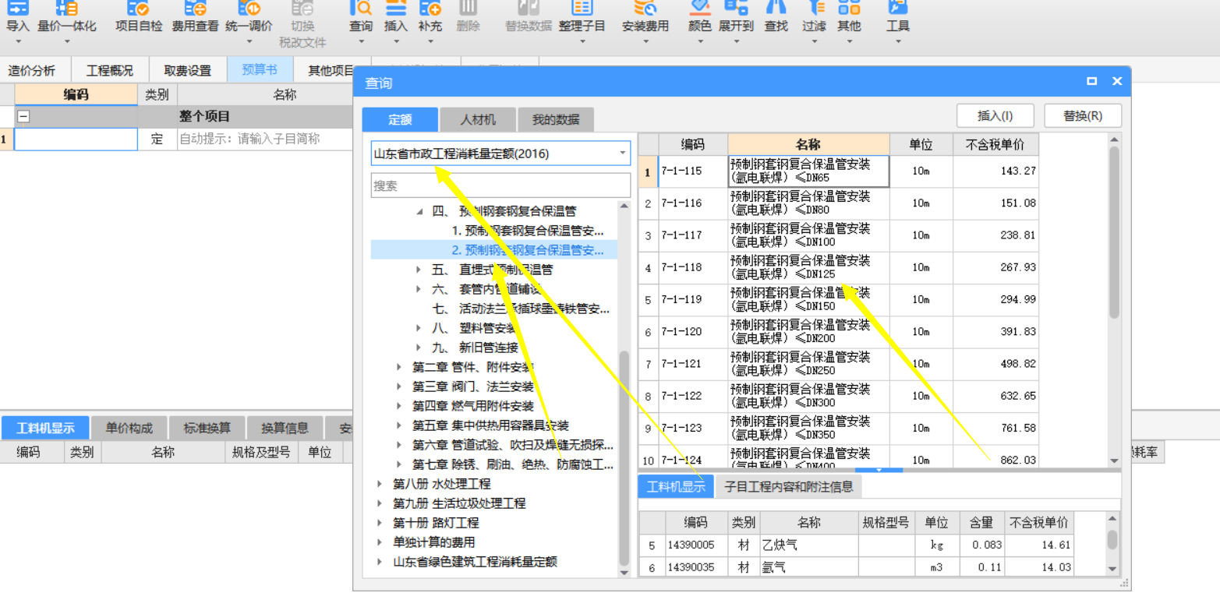The height and width of the screenshot is (607, 1220).
Task: Select tree item 1. 预制钢套钢复合保温管安…
Action: pyautogui.click(x=528, y=231)
